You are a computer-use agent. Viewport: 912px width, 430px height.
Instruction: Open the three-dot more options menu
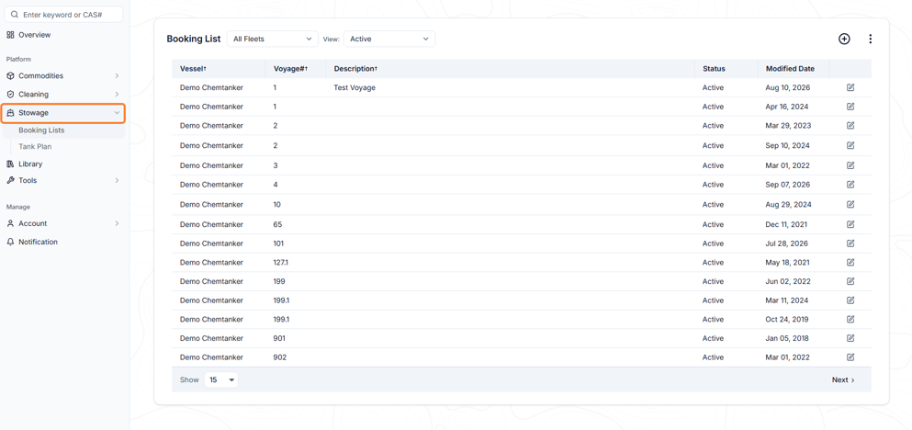point(870,39)
